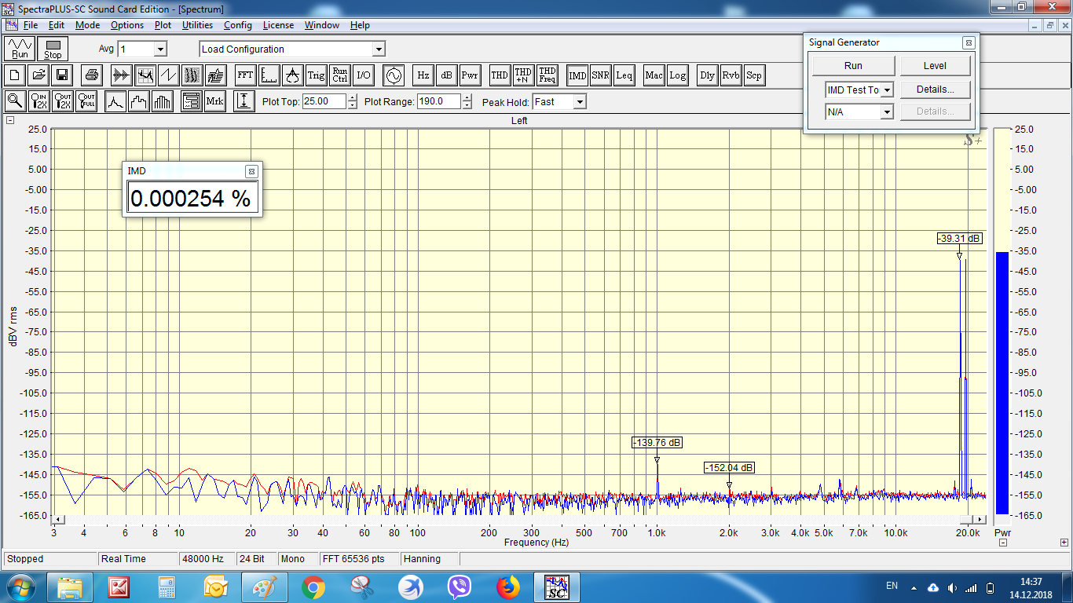Screen dimensions: 1073x603
Task: Click the Print toolbar icon
Action: 92,75
